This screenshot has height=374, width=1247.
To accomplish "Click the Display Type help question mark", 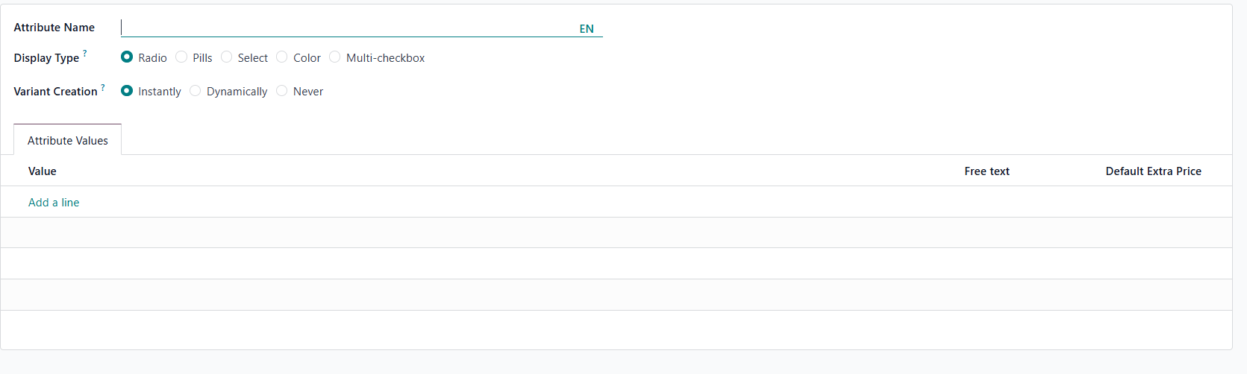I will pyautogui.click(x=85, y=53).
